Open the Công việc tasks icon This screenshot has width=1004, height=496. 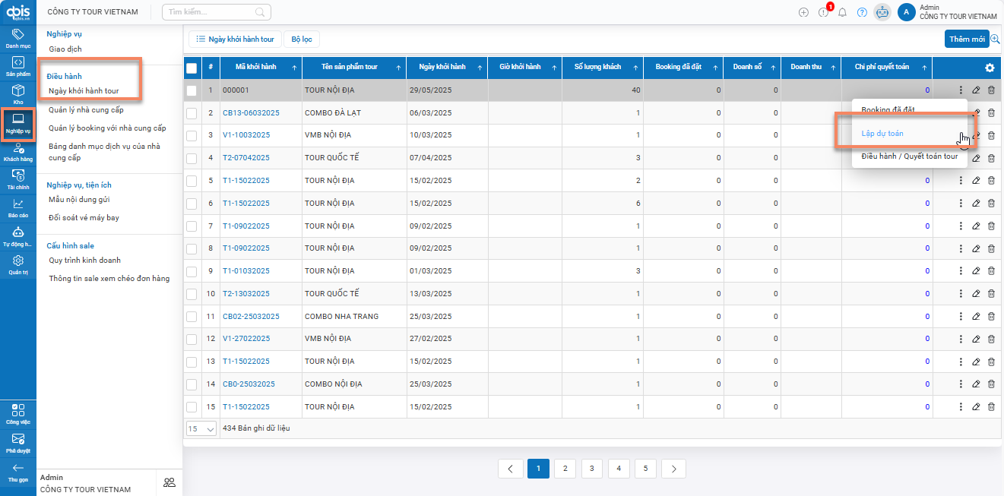coord(18,413)
